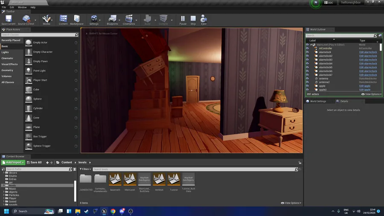Open Content Browser View Options dropdown

[x=291, y=203]
